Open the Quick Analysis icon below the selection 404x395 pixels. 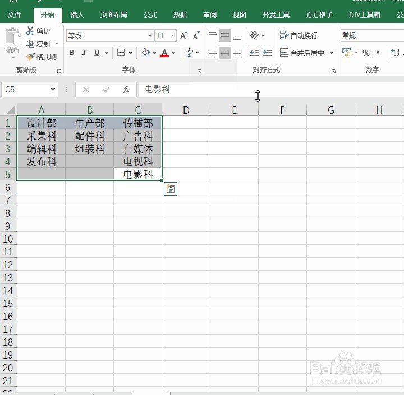(171, 189)
